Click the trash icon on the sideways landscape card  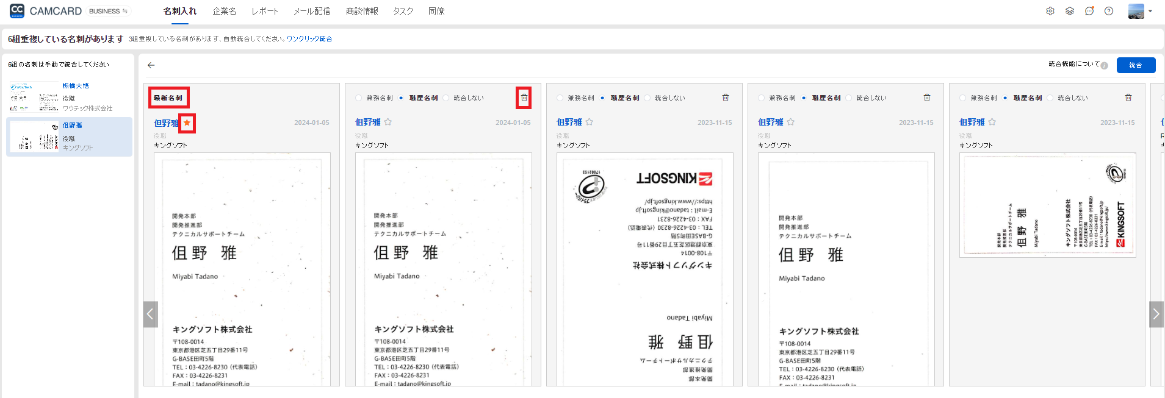tap(1128, 98)
